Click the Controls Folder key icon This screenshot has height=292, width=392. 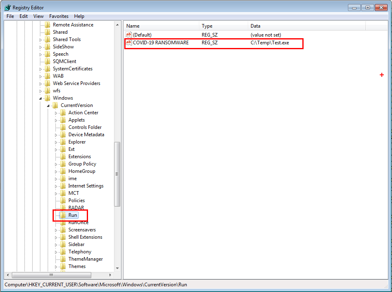(x=63, y=127)
